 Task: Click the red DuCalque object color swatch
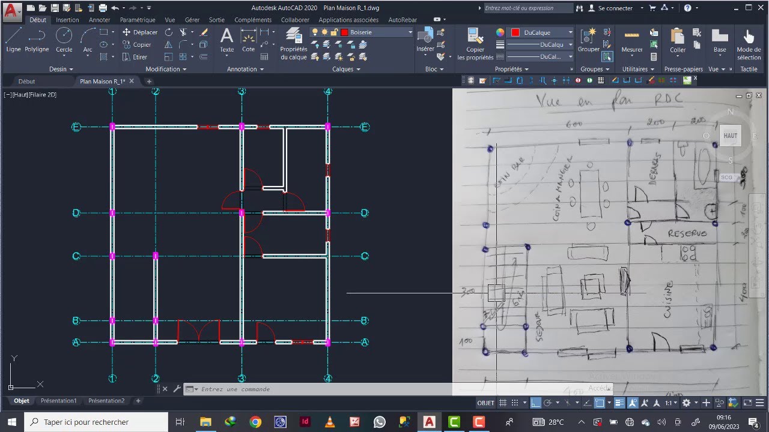(515, 32)
